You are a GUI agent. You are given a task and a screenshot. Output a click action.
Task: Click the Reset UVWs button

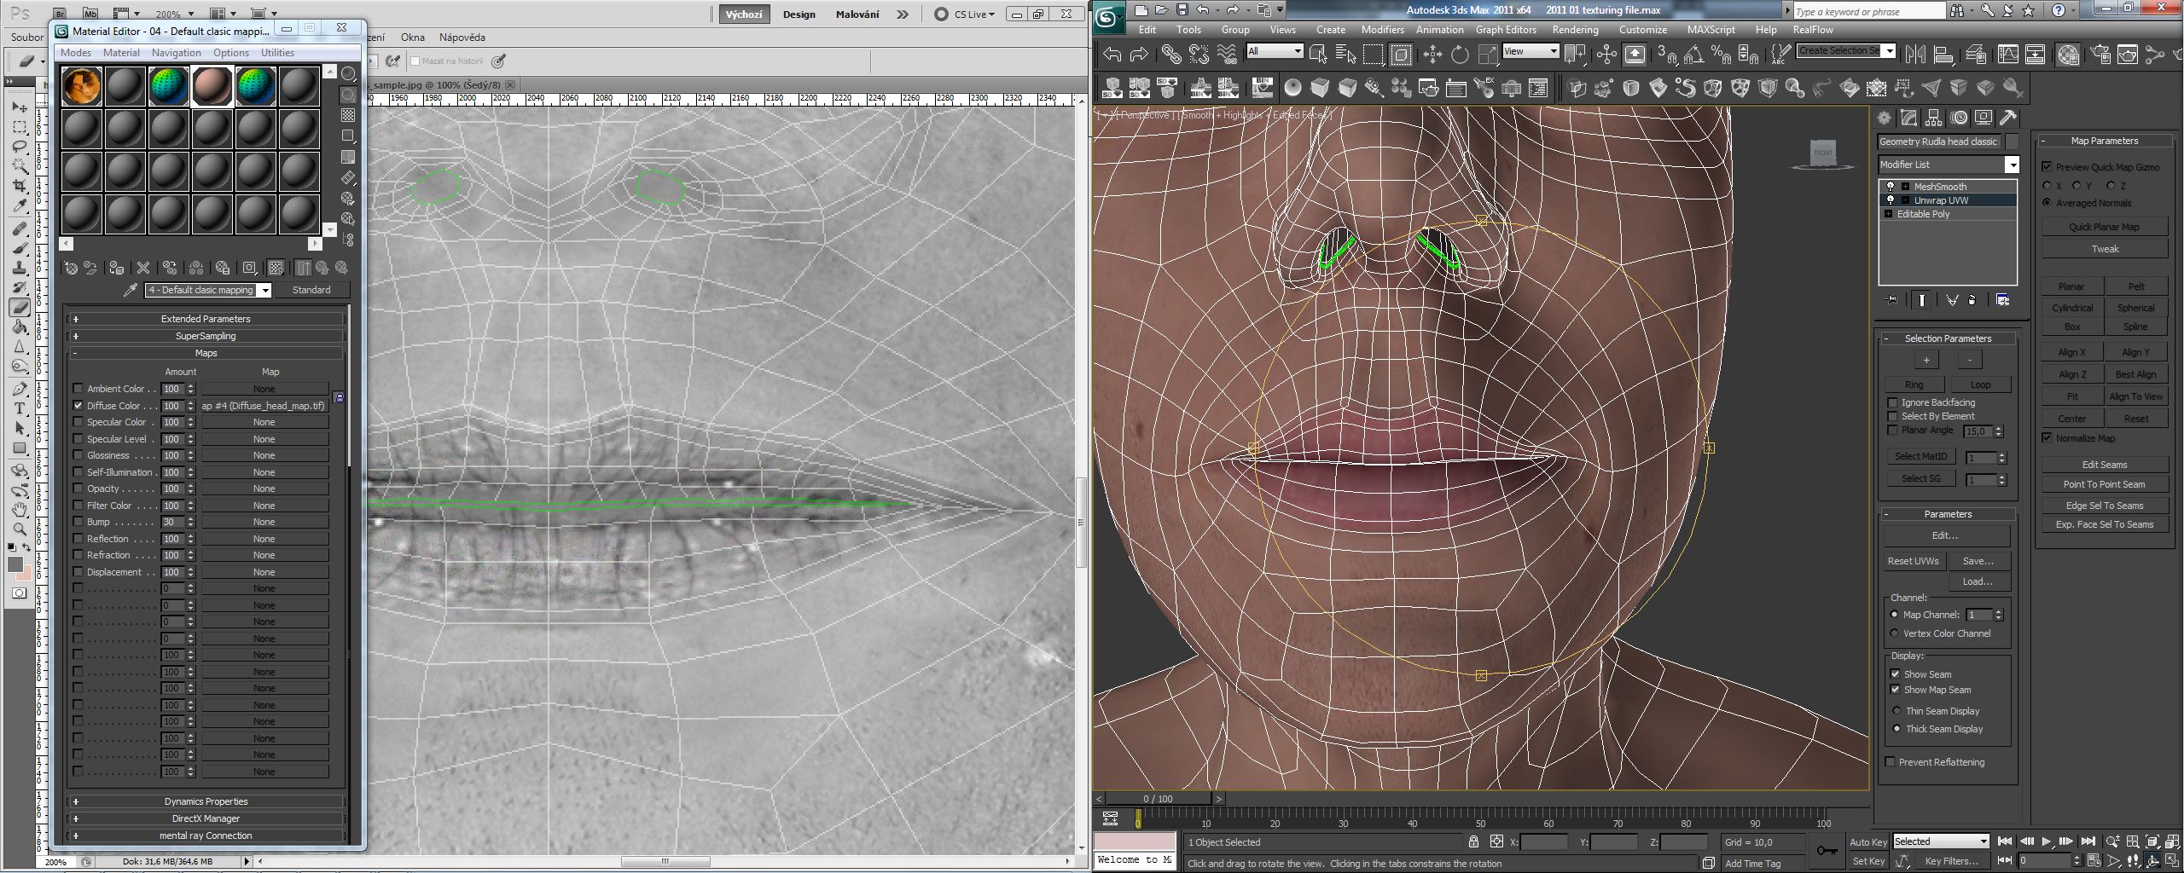1913,561
